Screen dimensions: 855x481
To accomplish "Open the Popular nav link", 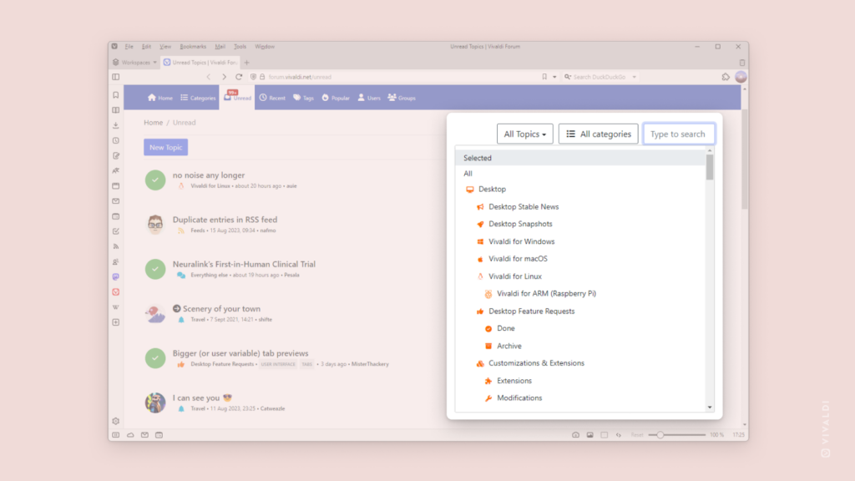I will [x=336, y=98].
